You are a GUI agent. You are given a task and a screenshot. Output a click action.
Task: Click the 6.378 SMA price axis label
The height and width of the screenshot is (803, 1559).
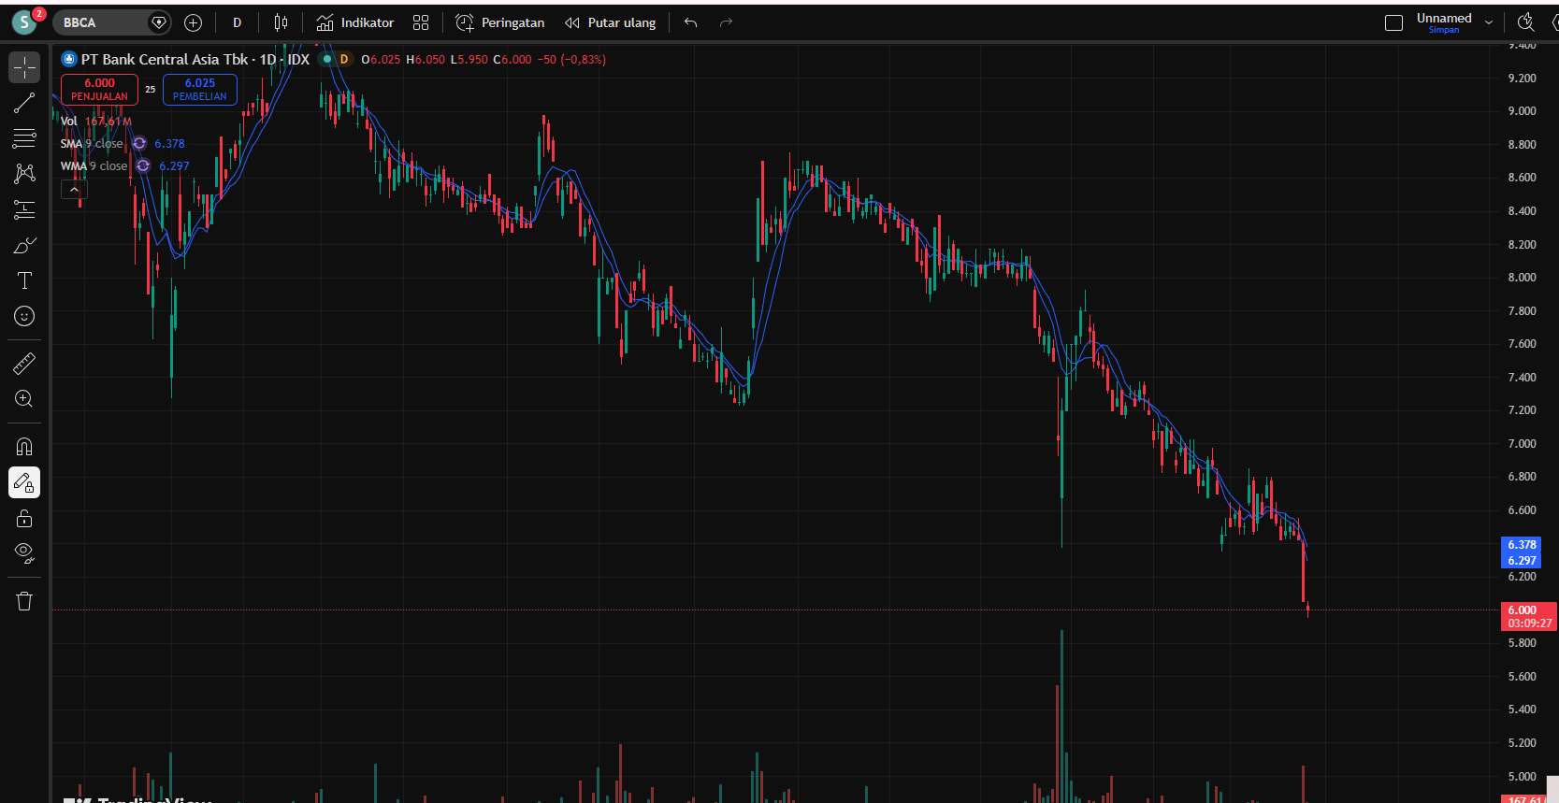[x=1522, y=545]
